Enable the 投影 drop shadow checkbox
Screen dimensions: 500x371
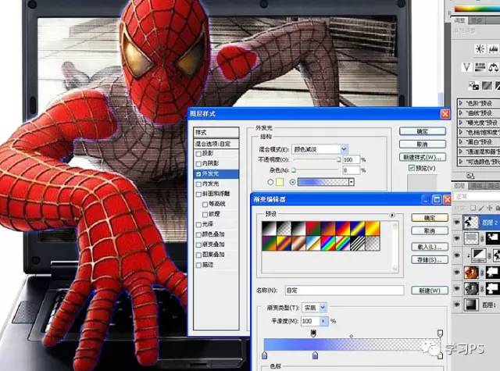(x=199, y=153)
